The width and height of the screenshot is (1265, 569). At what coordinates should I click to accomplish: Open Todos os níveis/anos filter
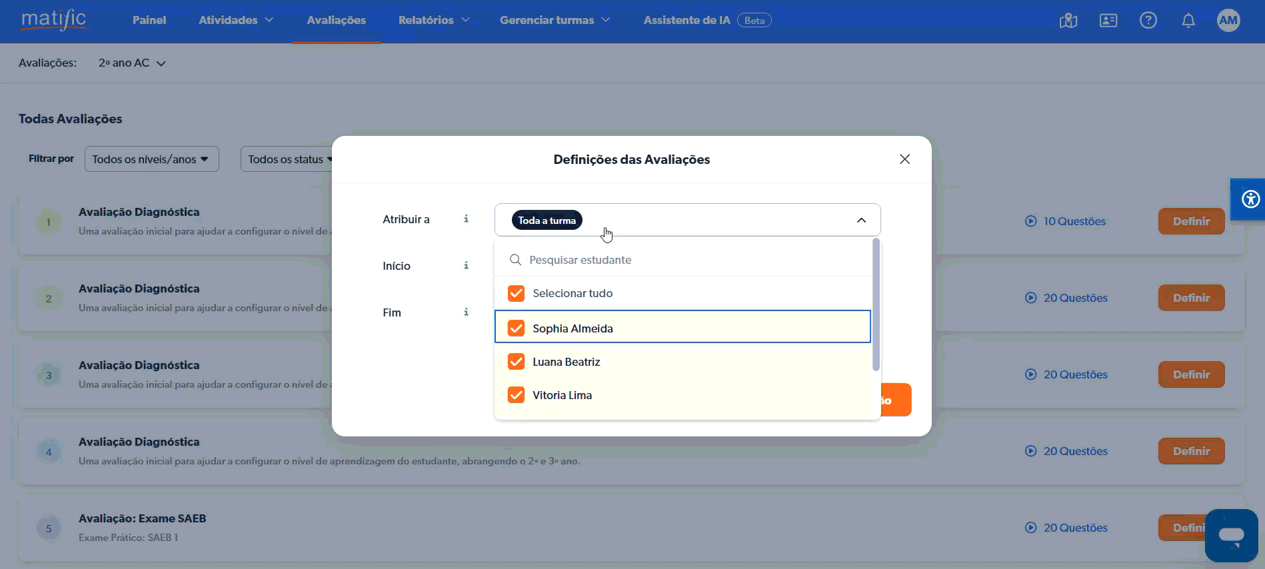pos(151,159)
